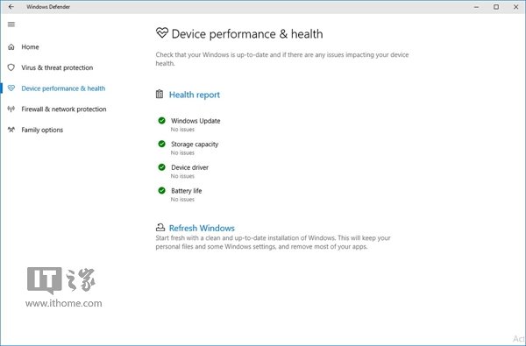The height and width of the screenshot is (346, 526).
Task: Click the Health report clipboard icon
Action: coord(160,95)
